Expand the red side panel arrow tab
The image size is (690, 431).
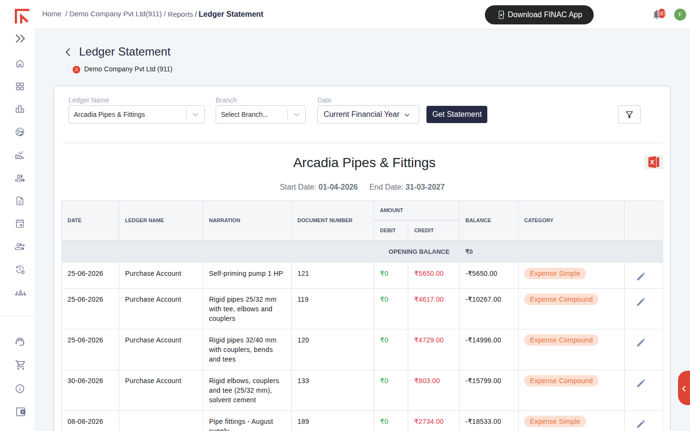pyautogui.click(x=684, y=388)
